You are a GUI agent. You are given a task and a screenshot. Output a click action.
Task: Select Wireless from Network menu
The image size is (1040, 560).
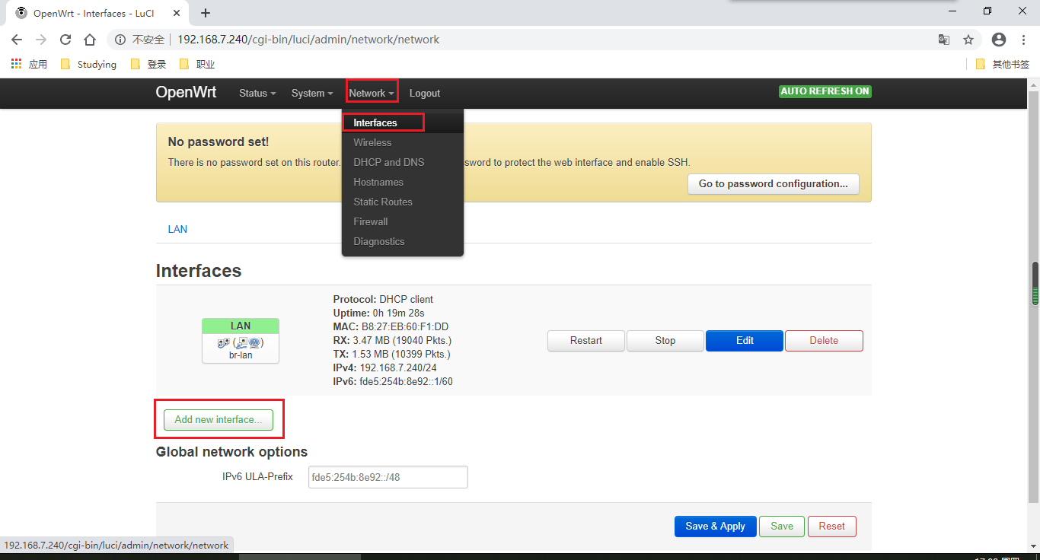403,142
